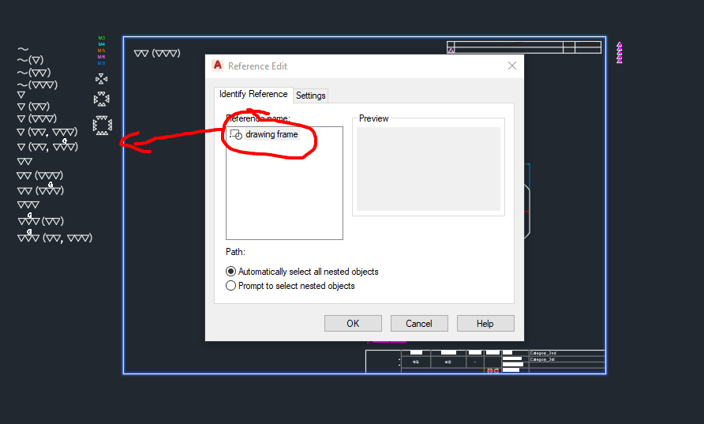704x424 pixels.
Task: Select the revision table at frame top
Action: (524, 47)
